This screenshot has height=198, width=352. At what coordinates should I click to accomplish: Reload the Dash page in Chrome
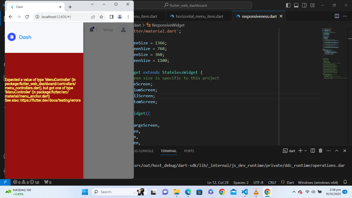pyautogui.click(x=27, y=16)
